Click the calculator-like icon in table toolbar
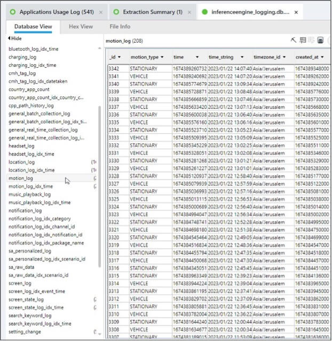 click(x=320, y=40)
